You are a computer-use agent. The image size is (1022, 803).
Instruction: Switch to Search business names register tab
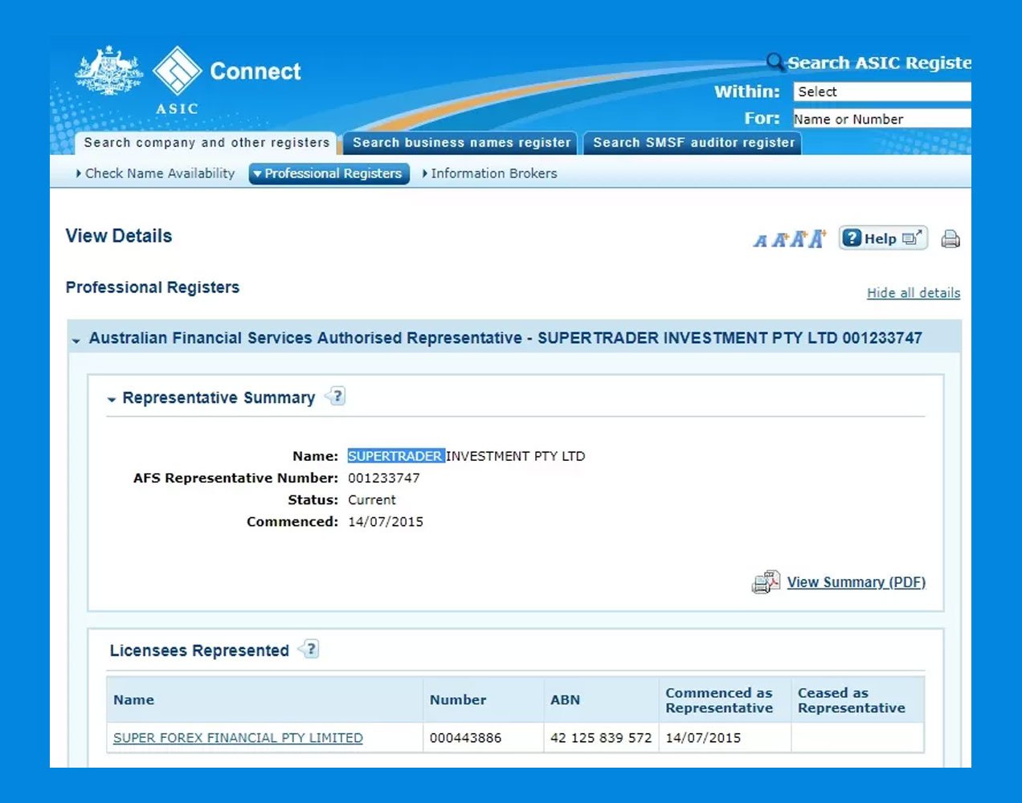[x=461, y=143]
